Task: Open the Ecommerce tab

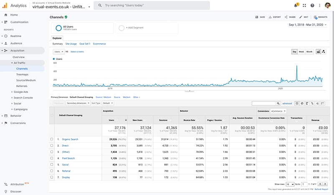Action: (99, 43)
